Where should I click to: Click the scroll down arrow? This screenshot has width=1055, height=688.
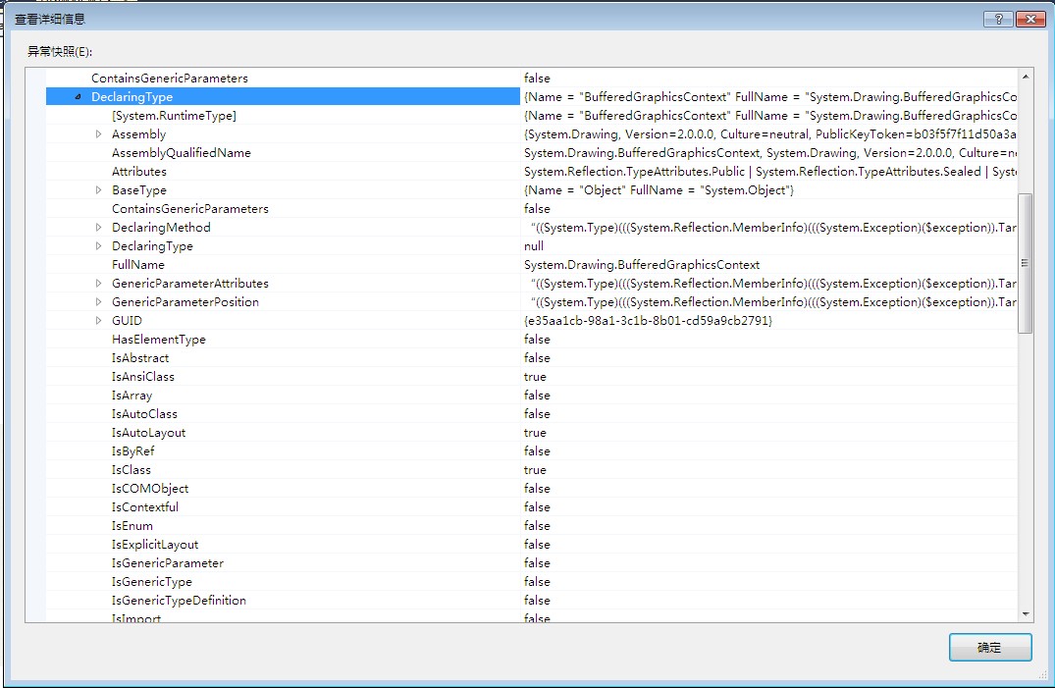1026,613
